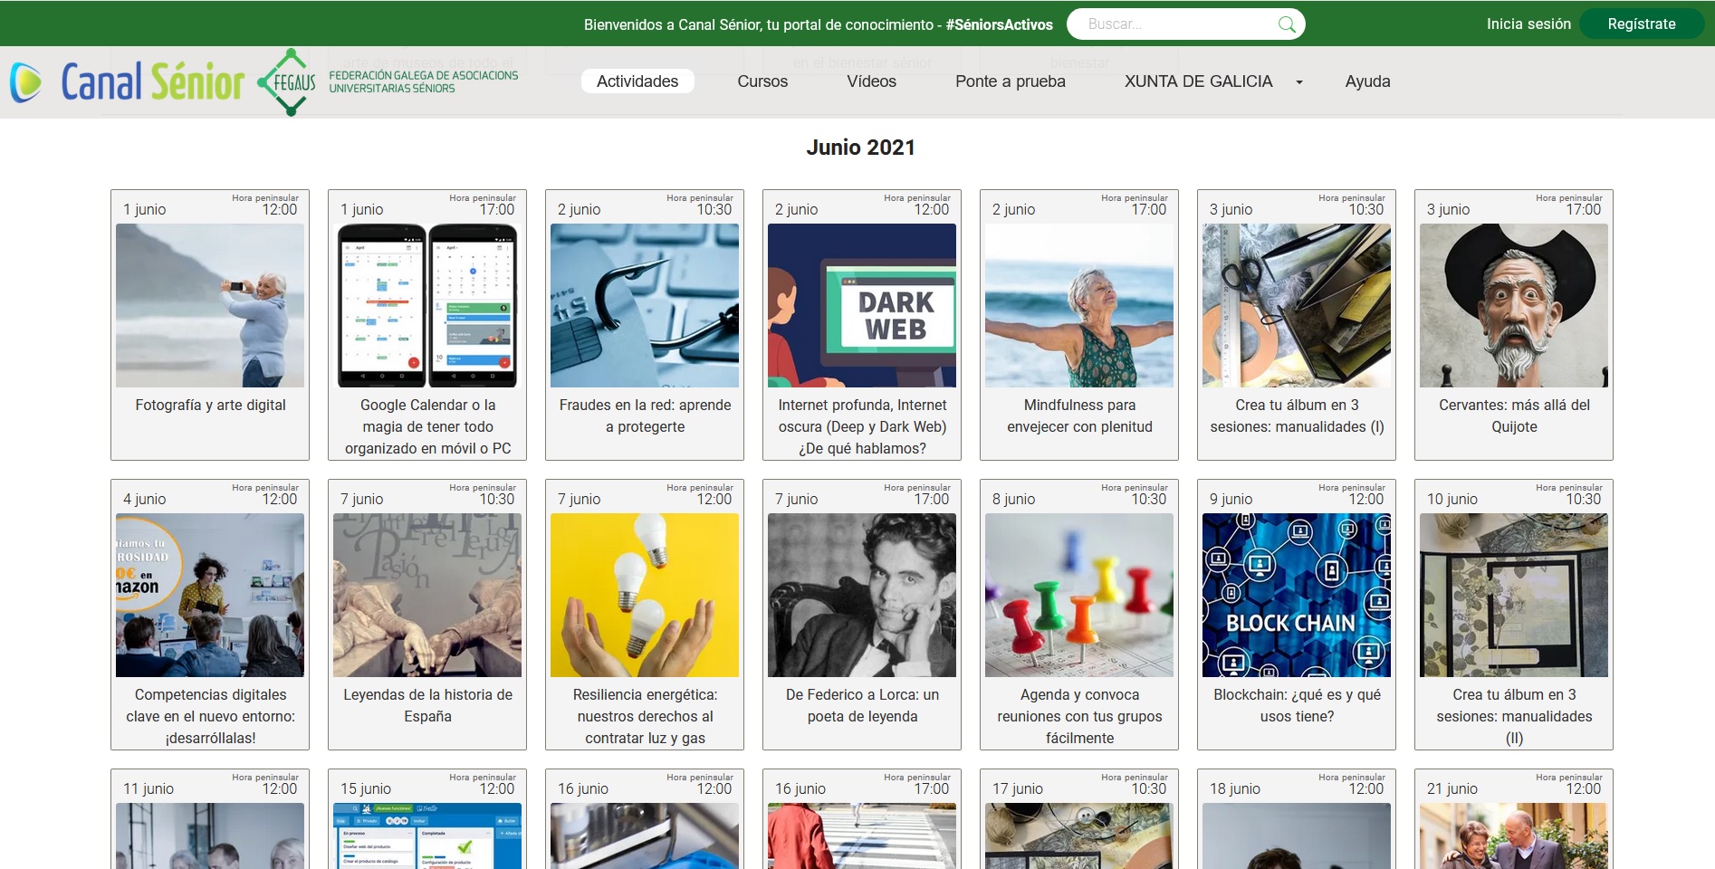This screenshot has height=869, width=1715.
Task: Click the search magnifier icon
Action: pos(1286,24)
